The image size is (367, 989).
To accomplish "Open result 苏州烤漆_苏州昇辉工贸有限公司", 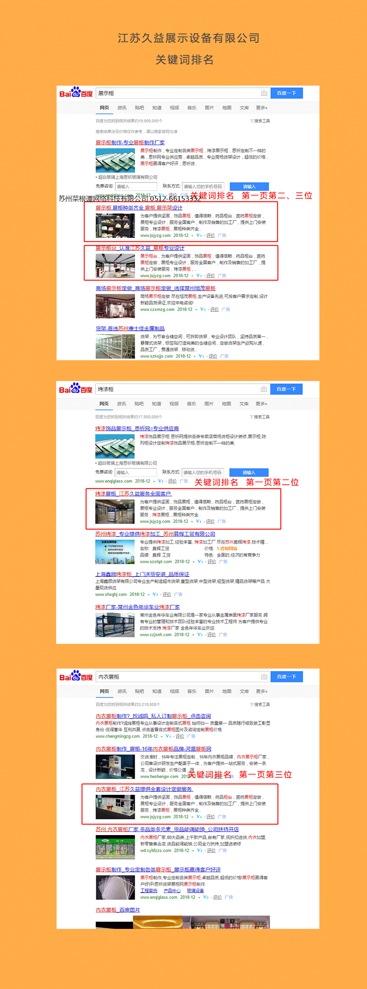I will coord(155,534).
